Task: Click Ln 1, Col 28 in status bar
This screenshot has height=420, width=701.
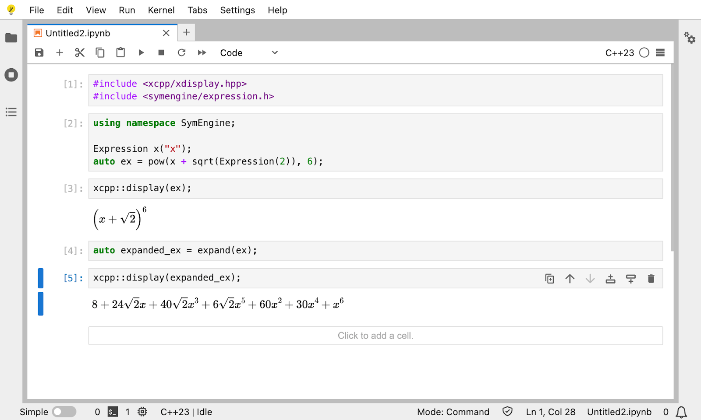Action: pos(551,412)
